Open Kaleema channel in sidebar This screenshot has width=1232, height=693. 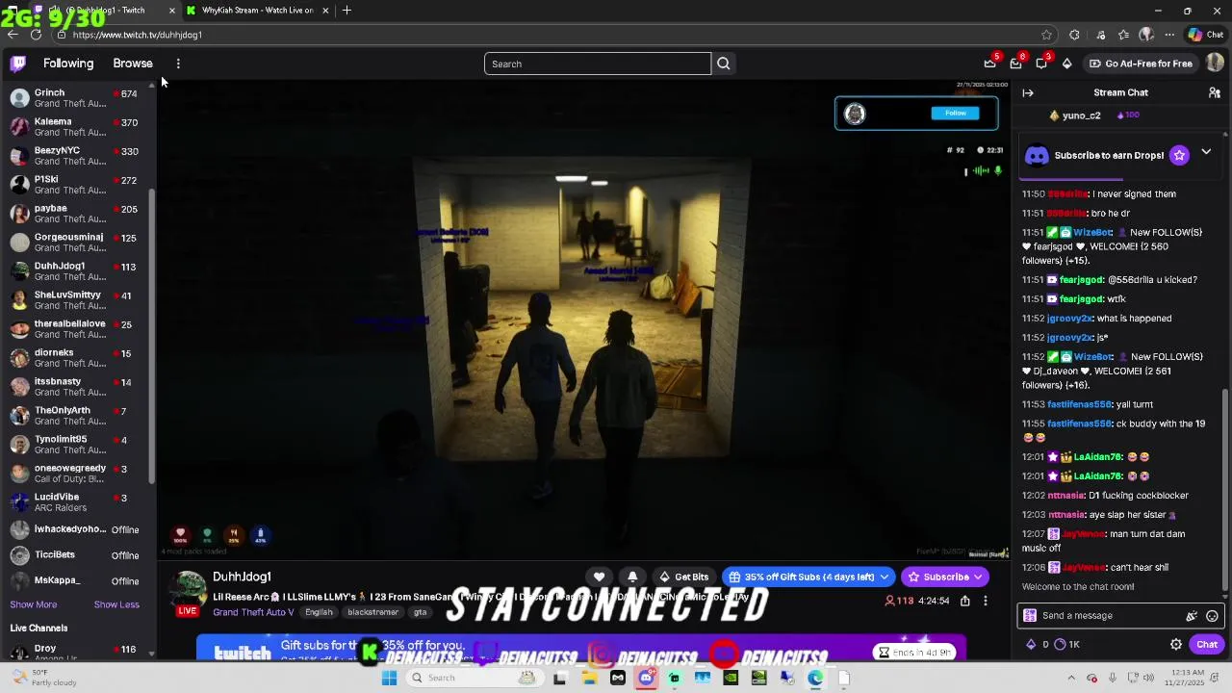coord(75,127)
